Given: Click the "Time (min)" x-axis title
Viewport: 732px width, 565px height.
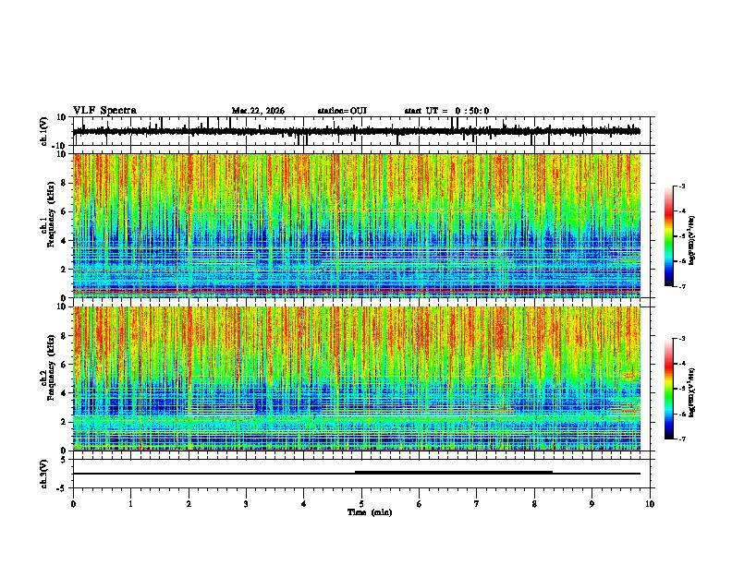Looking at the screenshot, I should (x=370, y=512).
